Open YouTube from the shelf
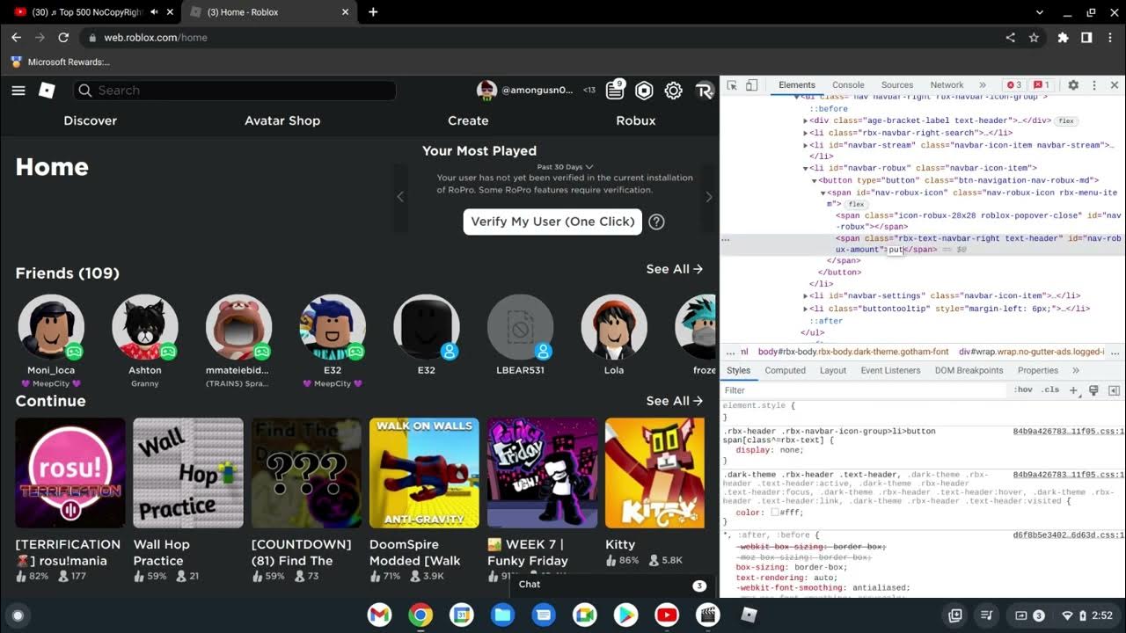The image size is (1126, 633). pyautogui.click(x=667, y=615)
